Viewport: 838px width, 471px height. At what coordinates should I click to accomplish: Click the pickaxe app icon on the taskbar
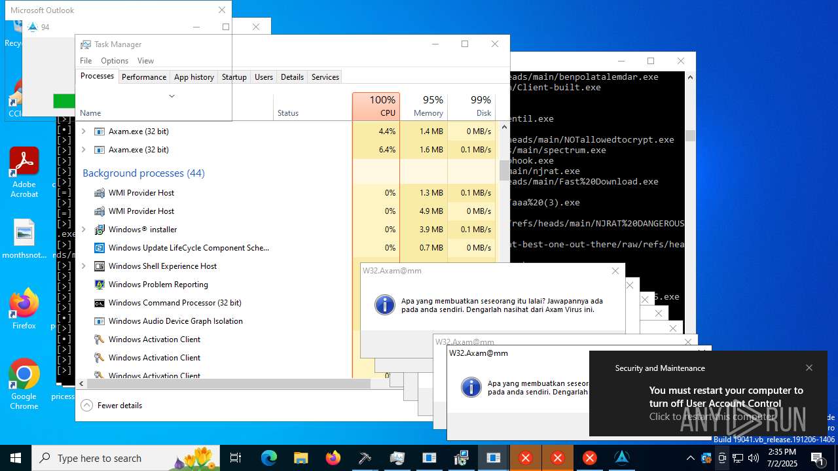click(365, 458)
